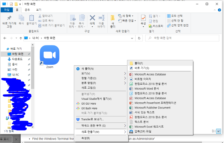Choose Visual Studio에서 열기(V)
The width and height of the screenshot is (224, 143).
(x=101, y=99)
